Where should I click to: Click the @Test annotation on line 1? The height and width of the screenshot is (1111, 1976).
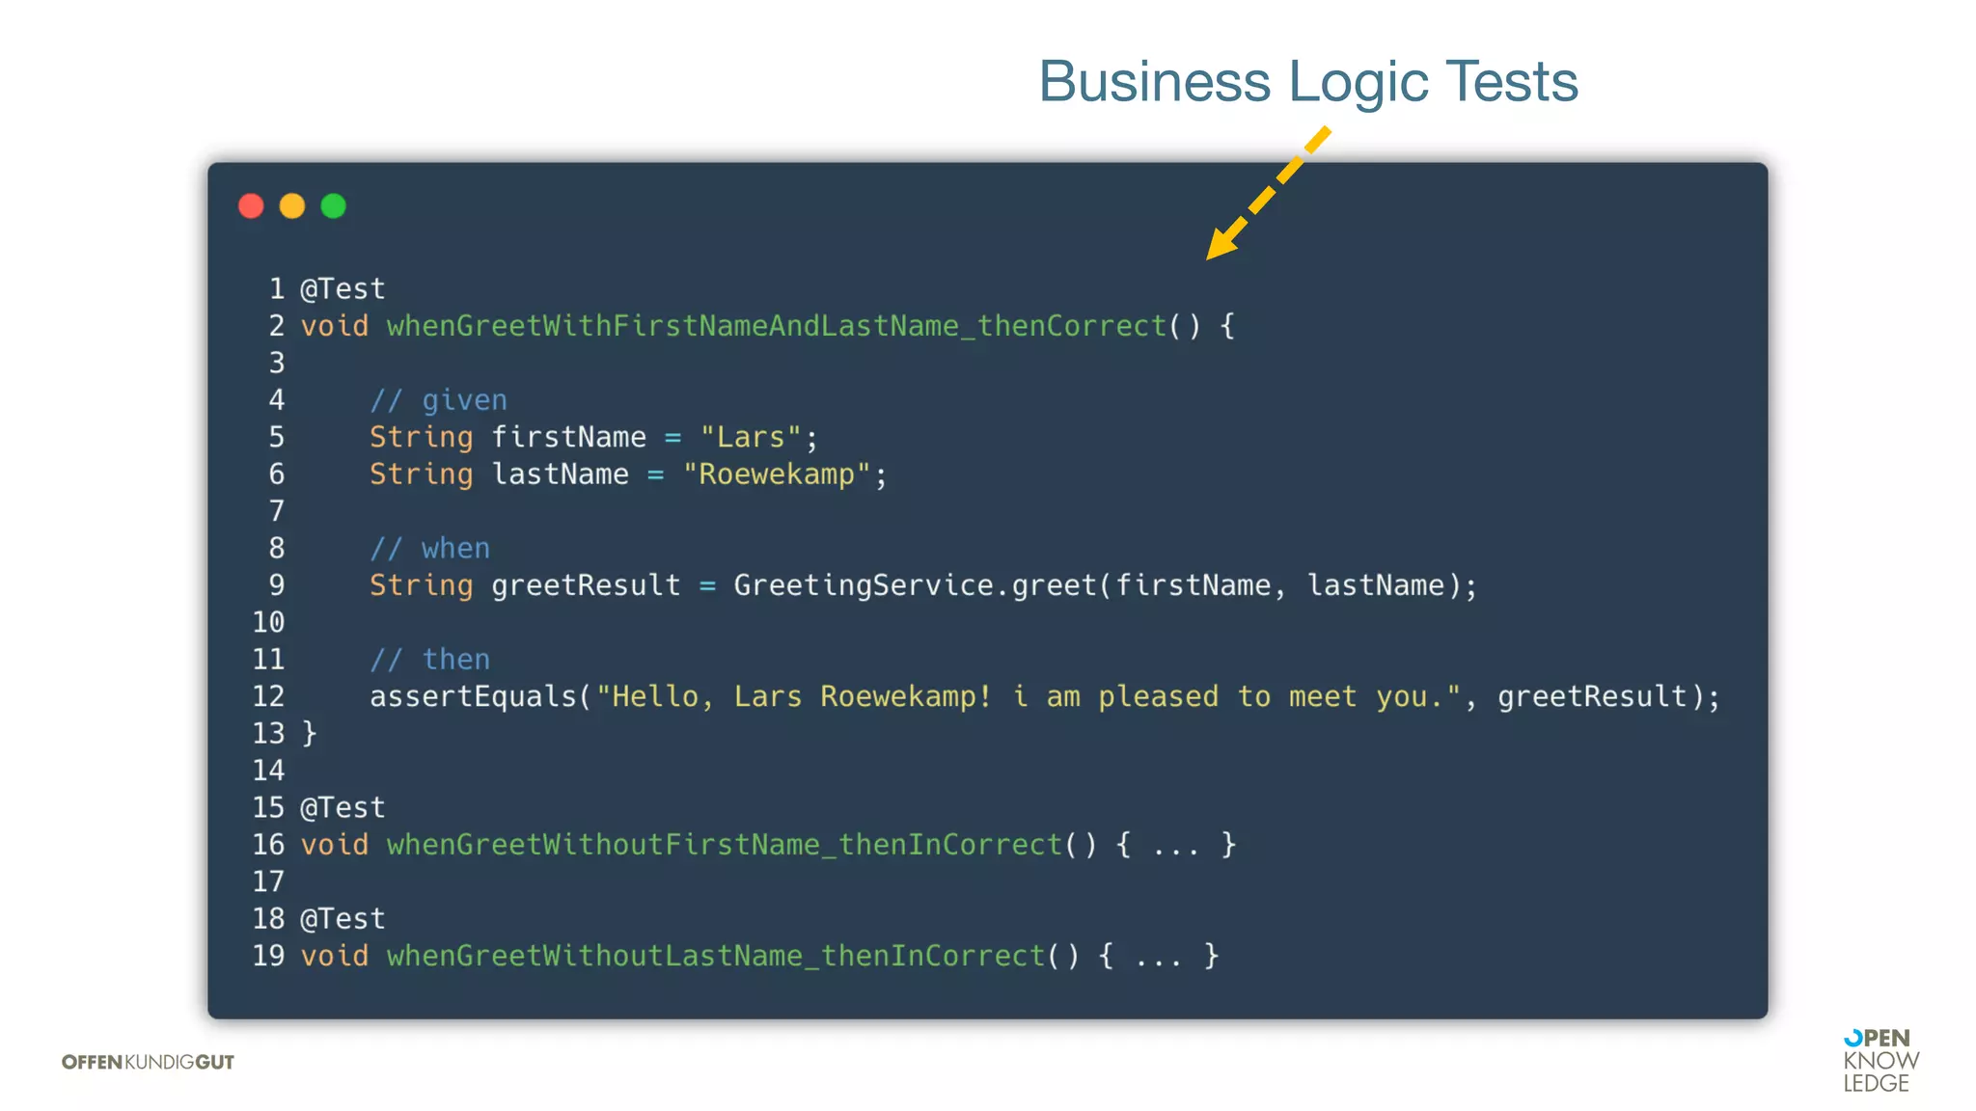coord(343,288)
